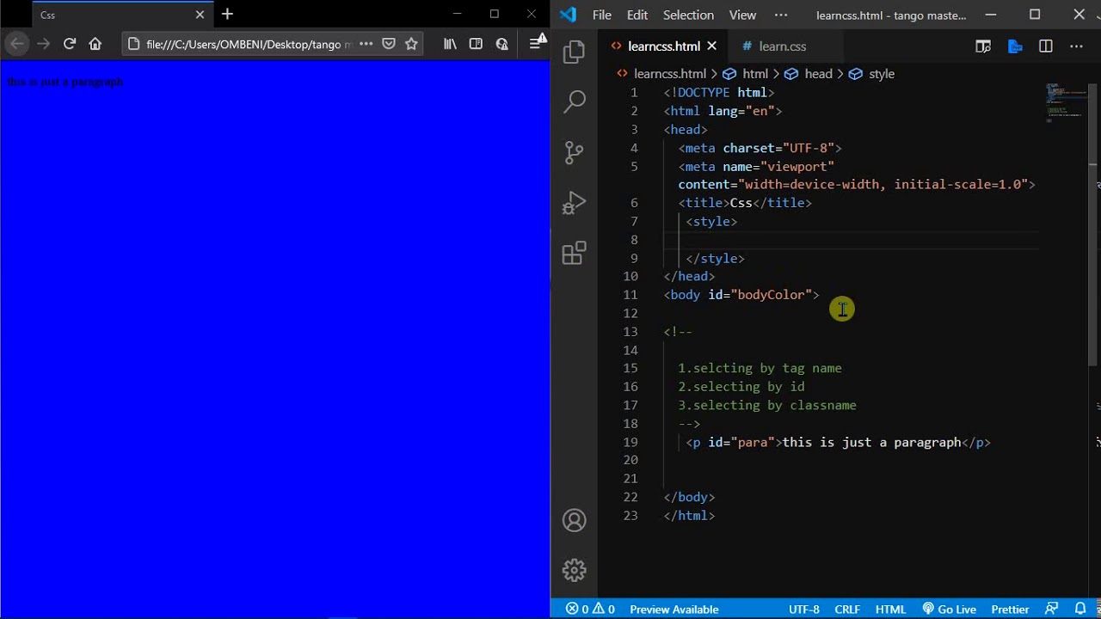Screen dimensions: 1101x619
Task: Open a new Firefox tab
Action: point(227,14)
